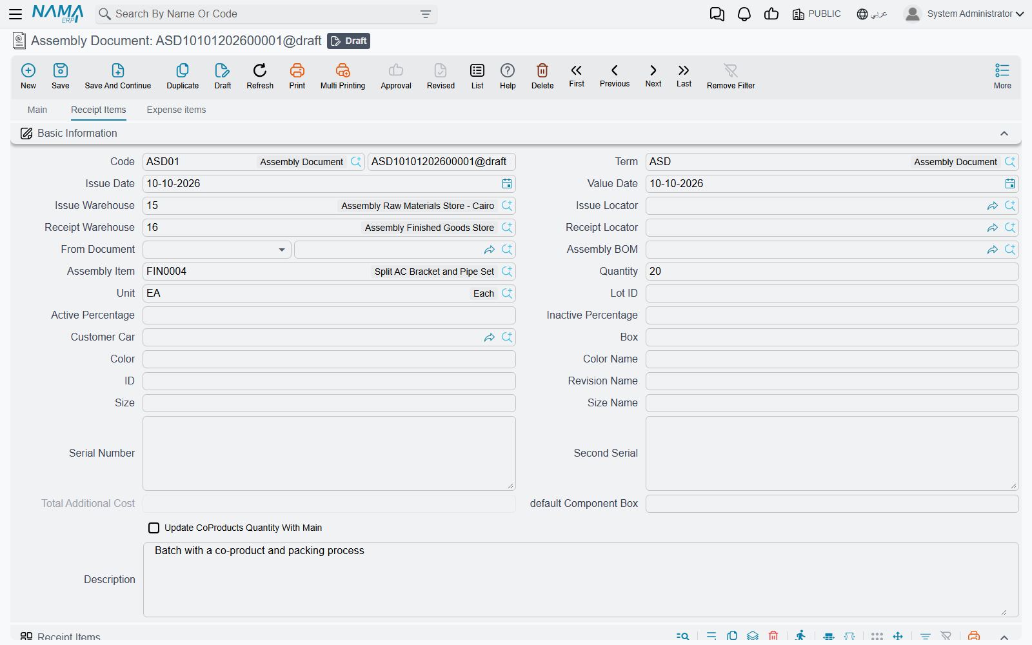Click Remove Filter
The image size is (1032, 645).
pyautogui.click(x=731, y=76)
